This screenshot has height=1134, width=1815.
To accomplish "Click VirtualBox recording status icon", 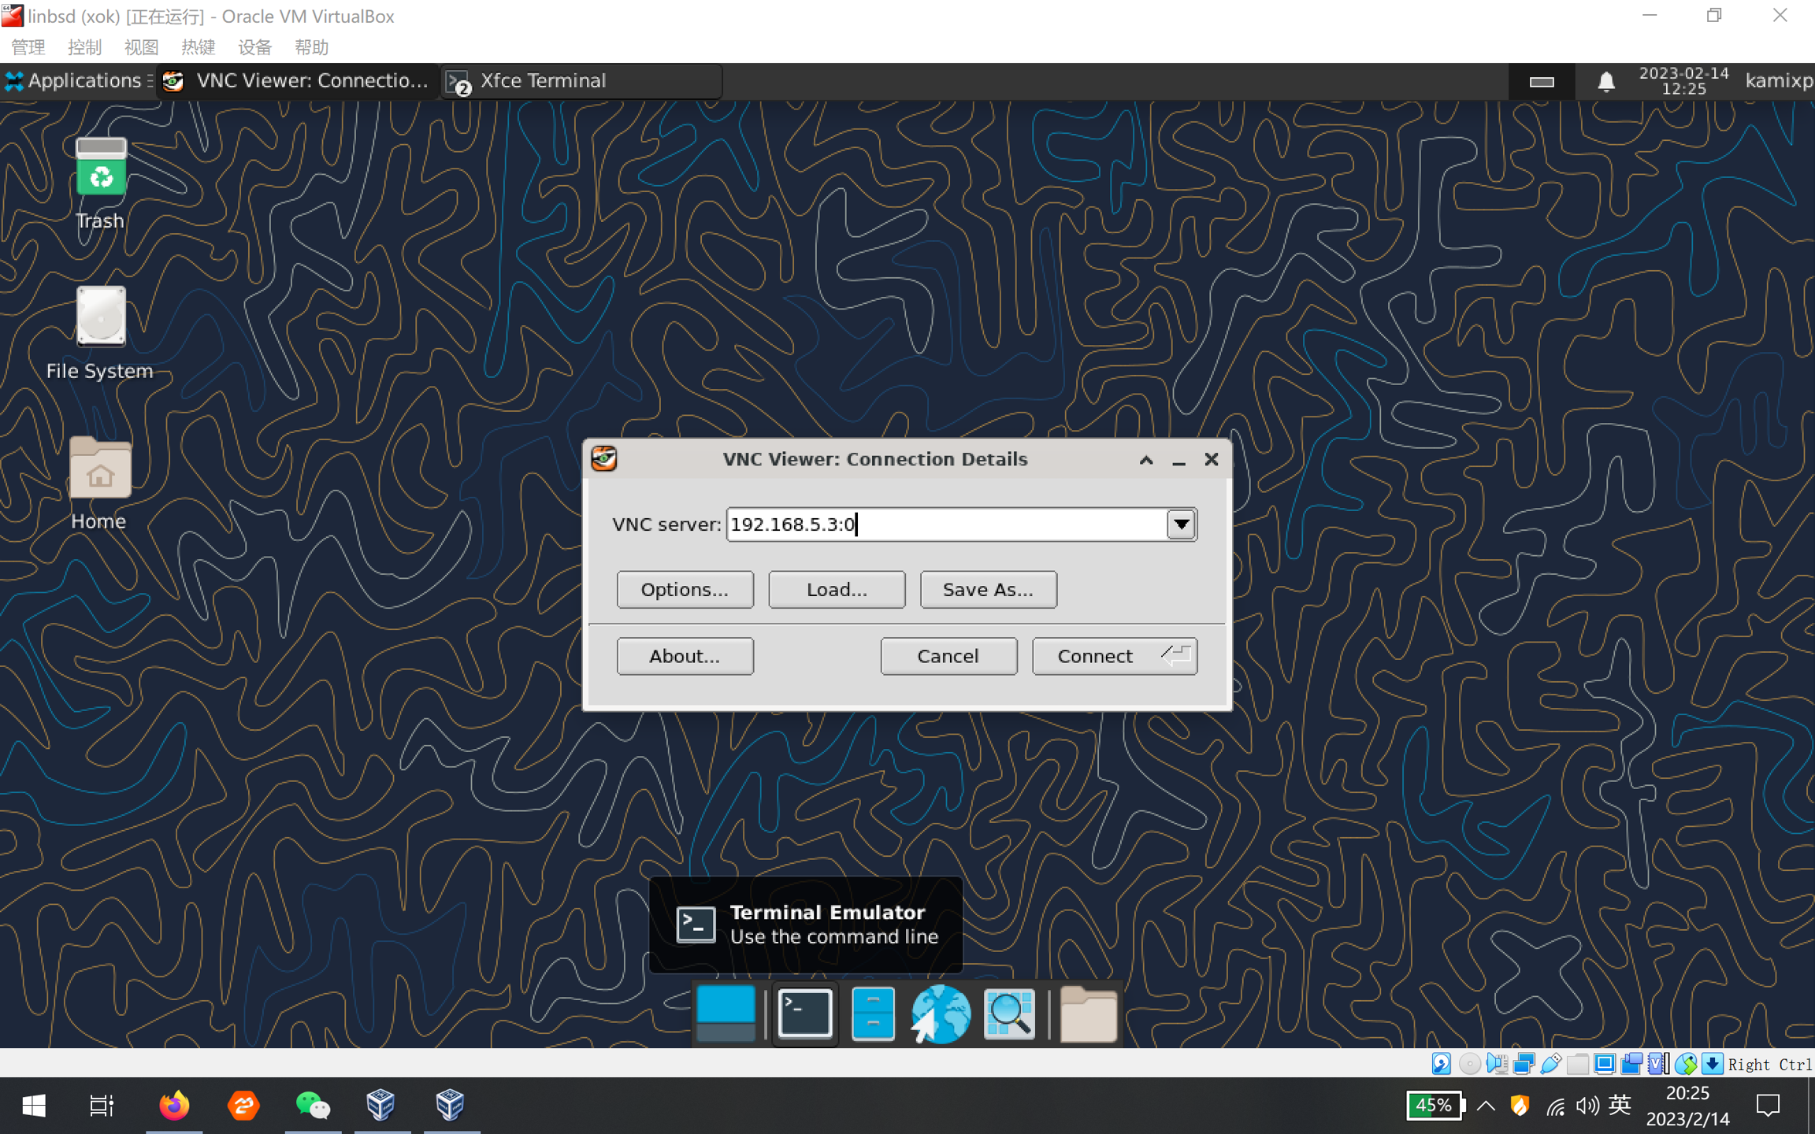I will [1631, 1064].
